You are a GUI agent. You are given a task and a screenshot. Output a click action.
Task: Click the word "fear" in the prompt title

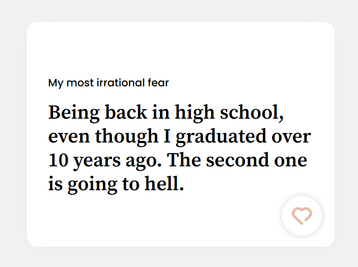pos(158,83)
